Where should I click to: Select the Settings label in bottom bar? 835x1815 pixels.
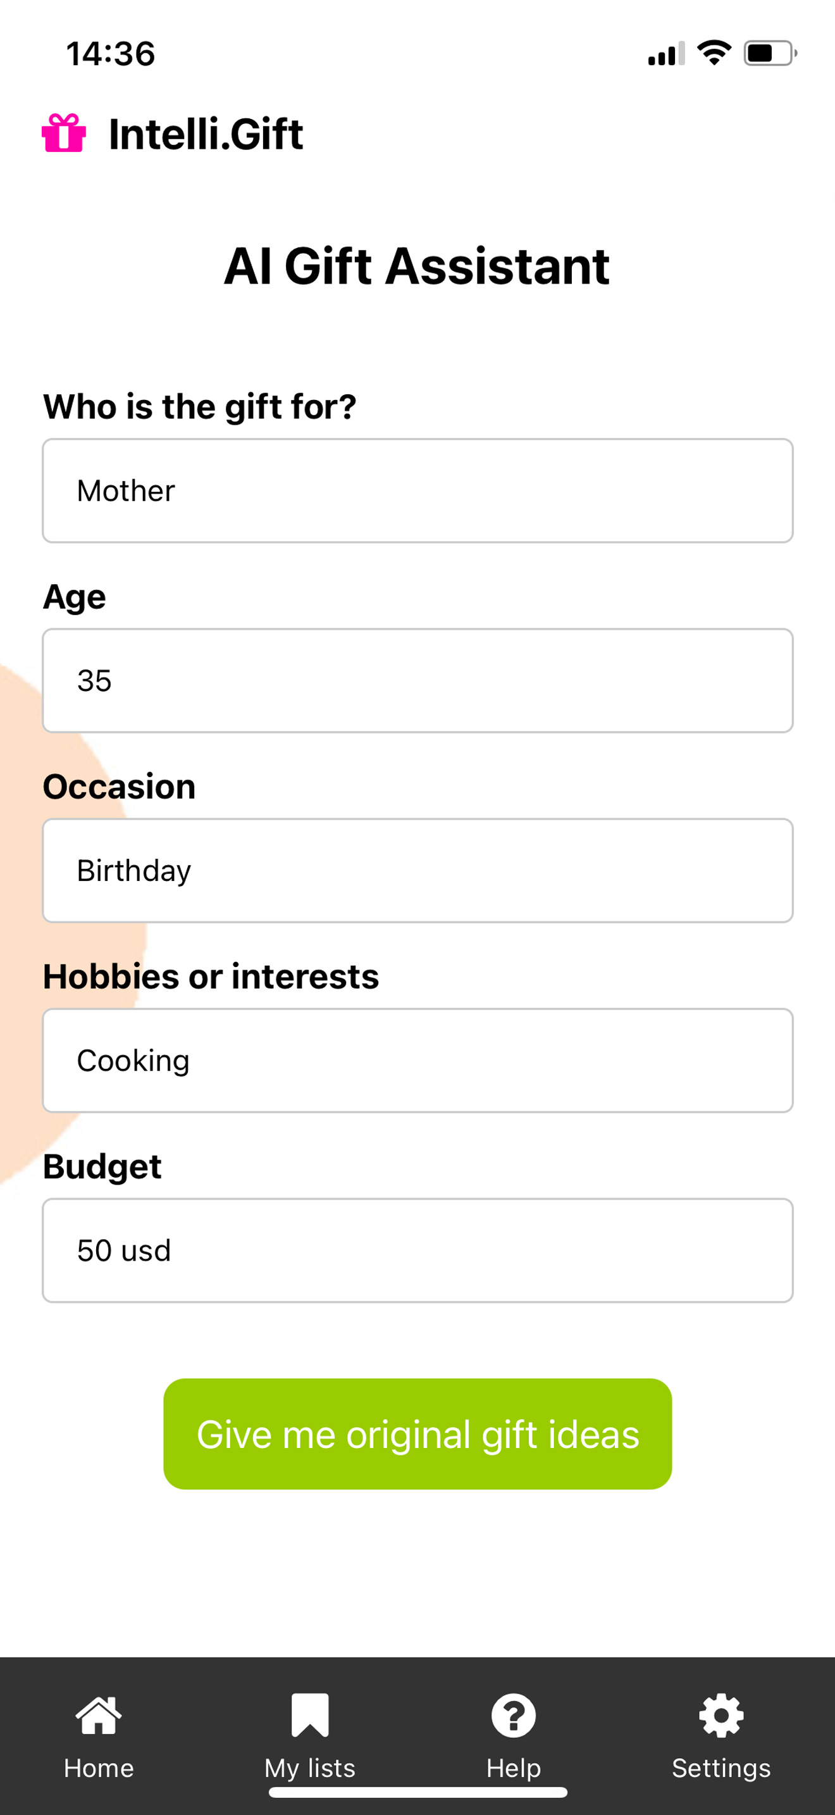(721, 1769)
